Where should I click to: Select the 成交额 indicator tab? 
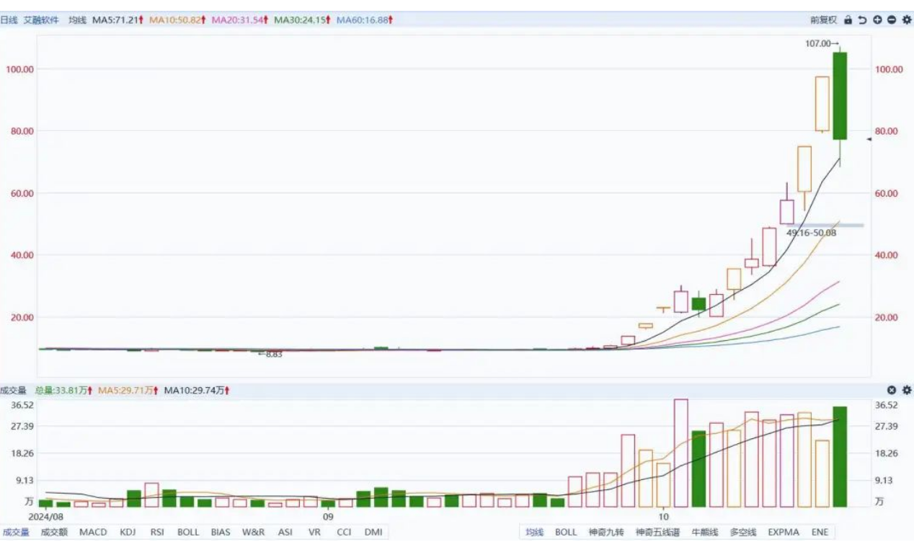53,533
